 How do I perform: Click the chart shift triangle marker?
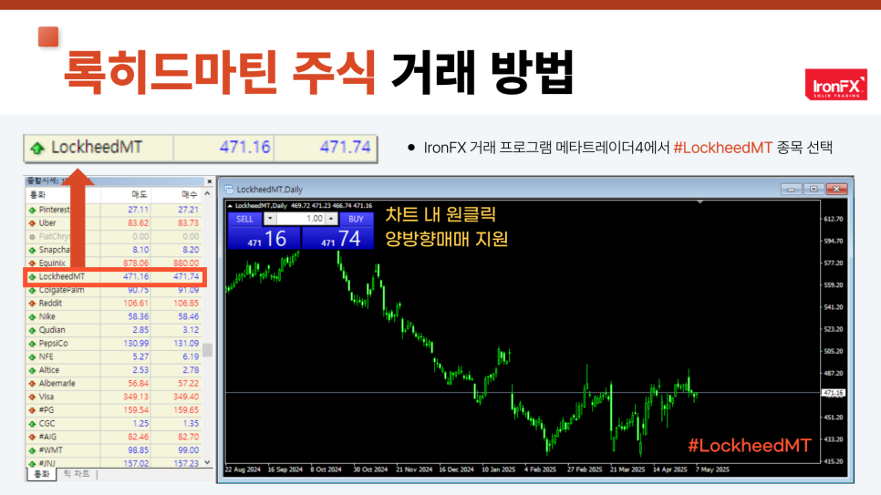700,201
